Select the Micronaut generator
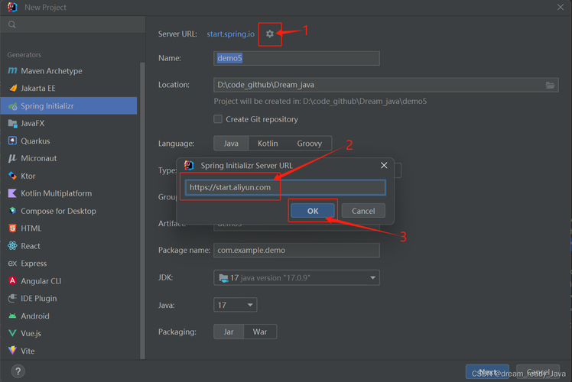Screen dimensions: 572x382 (40, 159)
